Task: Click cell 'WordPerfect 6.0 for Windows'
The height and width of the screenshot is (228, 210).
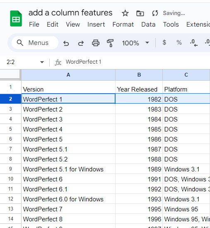Action: [x=68, y=199]
